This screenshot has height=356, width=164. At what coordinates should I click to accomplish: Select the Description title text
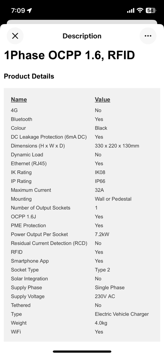coord(82,36)
